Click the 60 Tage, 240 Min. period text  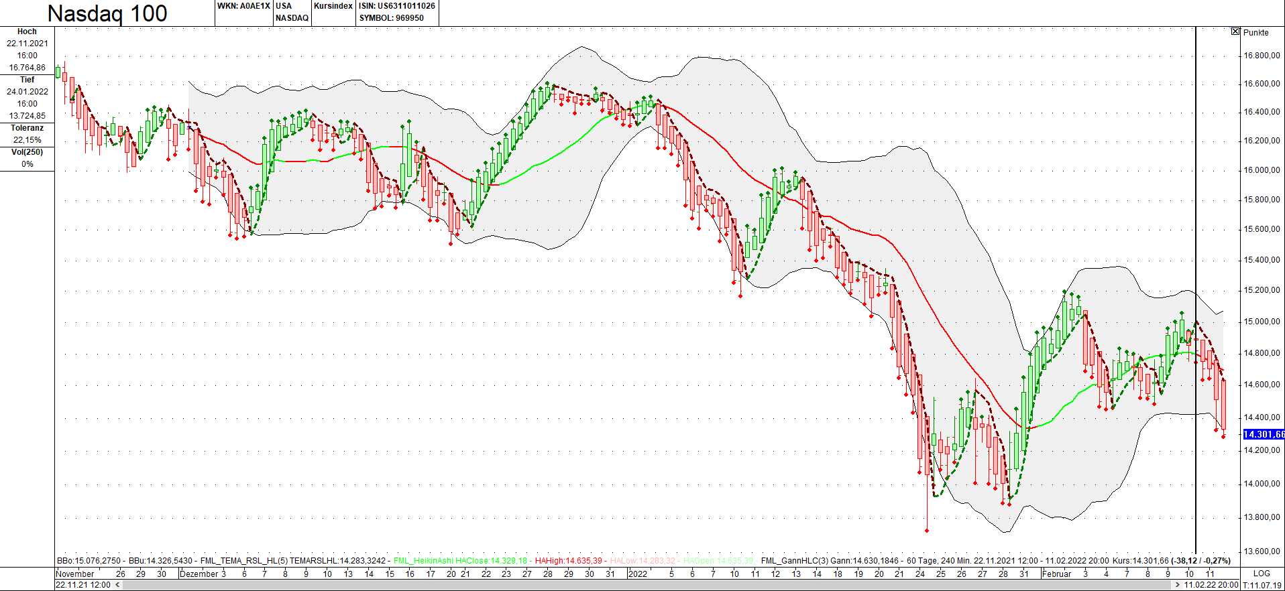pyautogui.click(x=938, y=561)
